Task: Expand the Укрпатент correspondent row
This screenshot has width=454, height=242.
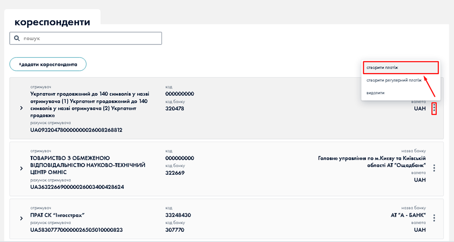Action: (x=21, y=108)
